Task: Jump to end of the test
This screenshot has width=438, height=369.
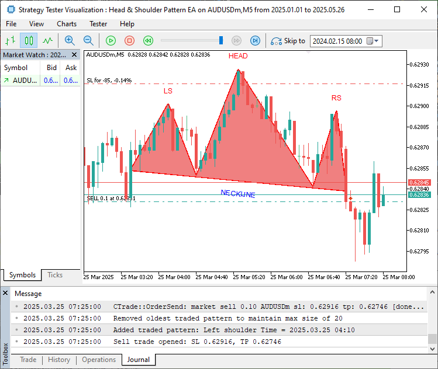Action: (255, 40)
